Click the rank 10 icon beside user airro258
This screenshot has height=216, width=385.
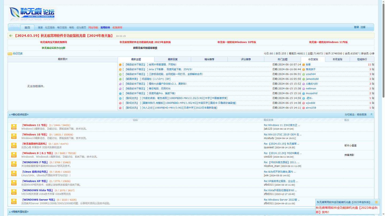pos(303,108)
